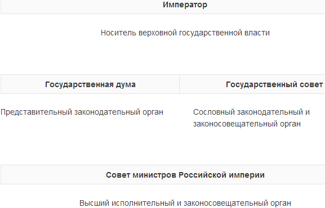Click the line Сословный законодательный и
The width and height of the screenshot is (325, 208).
[251, 112]
